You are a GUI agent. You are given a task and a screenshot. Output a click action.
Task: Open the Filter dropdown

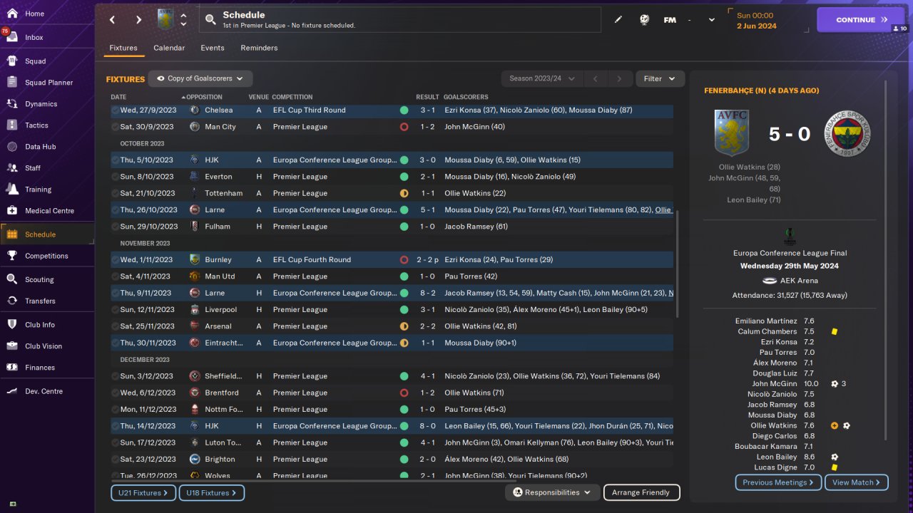coord(660,79)
